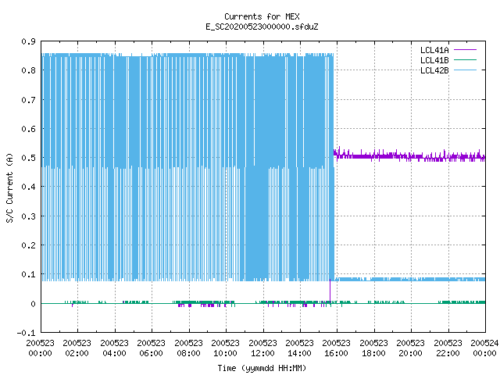
Task: Click the purple LCL41A spike before 16:00
Action: (x=330, y=290)
